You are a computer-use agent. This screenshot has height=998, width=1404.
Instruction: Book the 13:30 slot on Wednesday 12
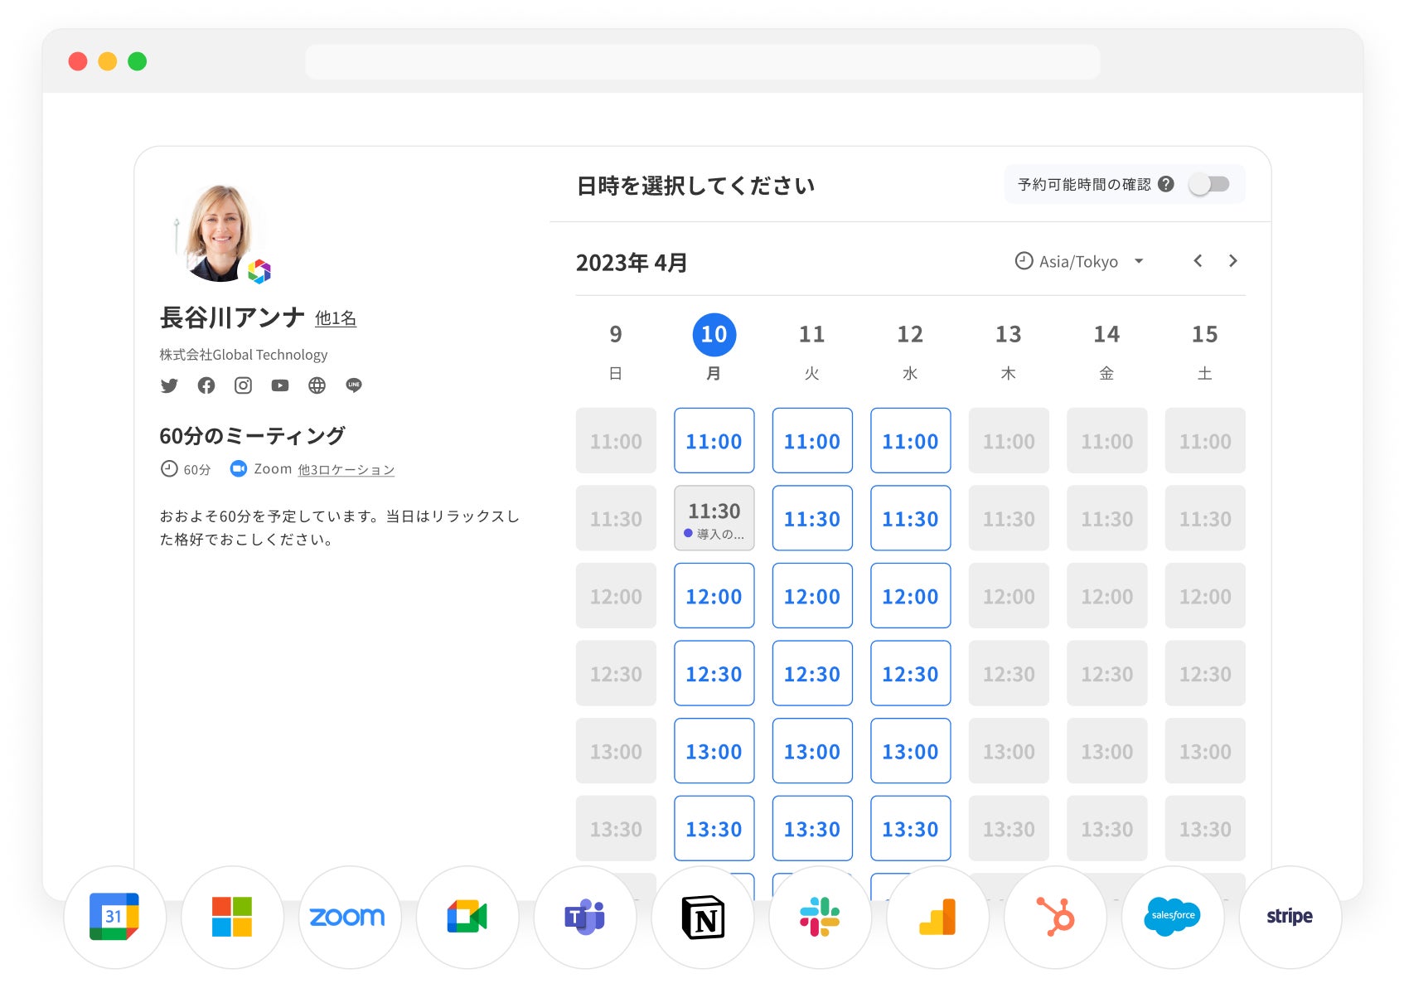(x=911, y=829)
